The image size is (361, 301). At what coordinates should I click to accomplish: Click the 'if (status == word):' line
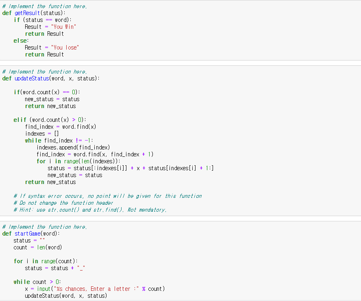pos(43,20)
